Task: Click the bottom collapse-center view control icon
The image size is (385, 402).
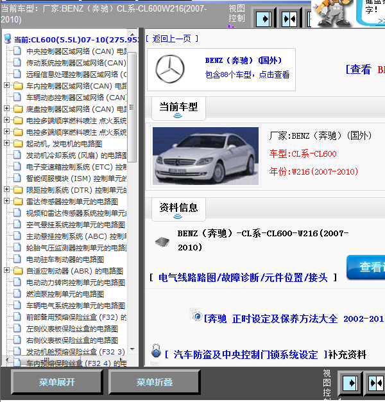Action: (x=376, y=383)
